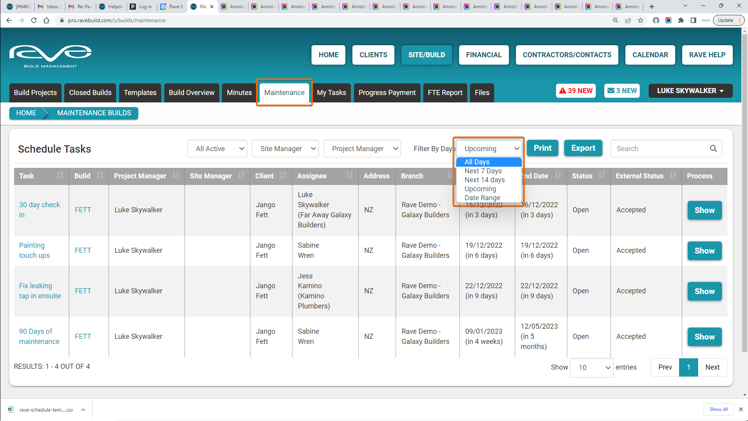The width and height of the screenshot is (748, 421).
Task: Open the FINANCIAL menu
Action: tap(484, 55)
